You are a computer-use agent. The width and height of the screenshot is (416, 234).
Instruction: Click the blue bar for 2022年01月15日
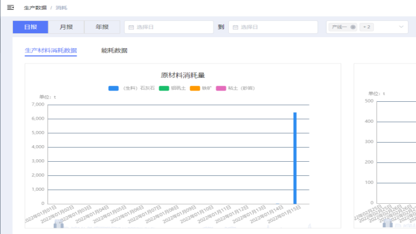[x=295, y=158]
